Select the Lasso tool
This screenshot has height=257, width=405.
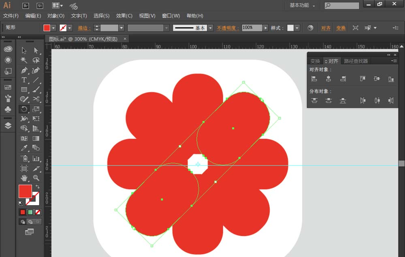(36, 60)
